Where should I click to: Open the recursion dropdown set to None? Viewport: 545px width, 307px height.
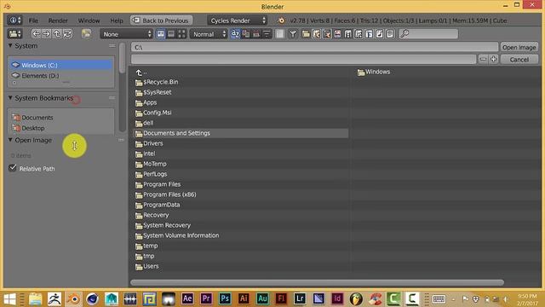coord(127,34)
